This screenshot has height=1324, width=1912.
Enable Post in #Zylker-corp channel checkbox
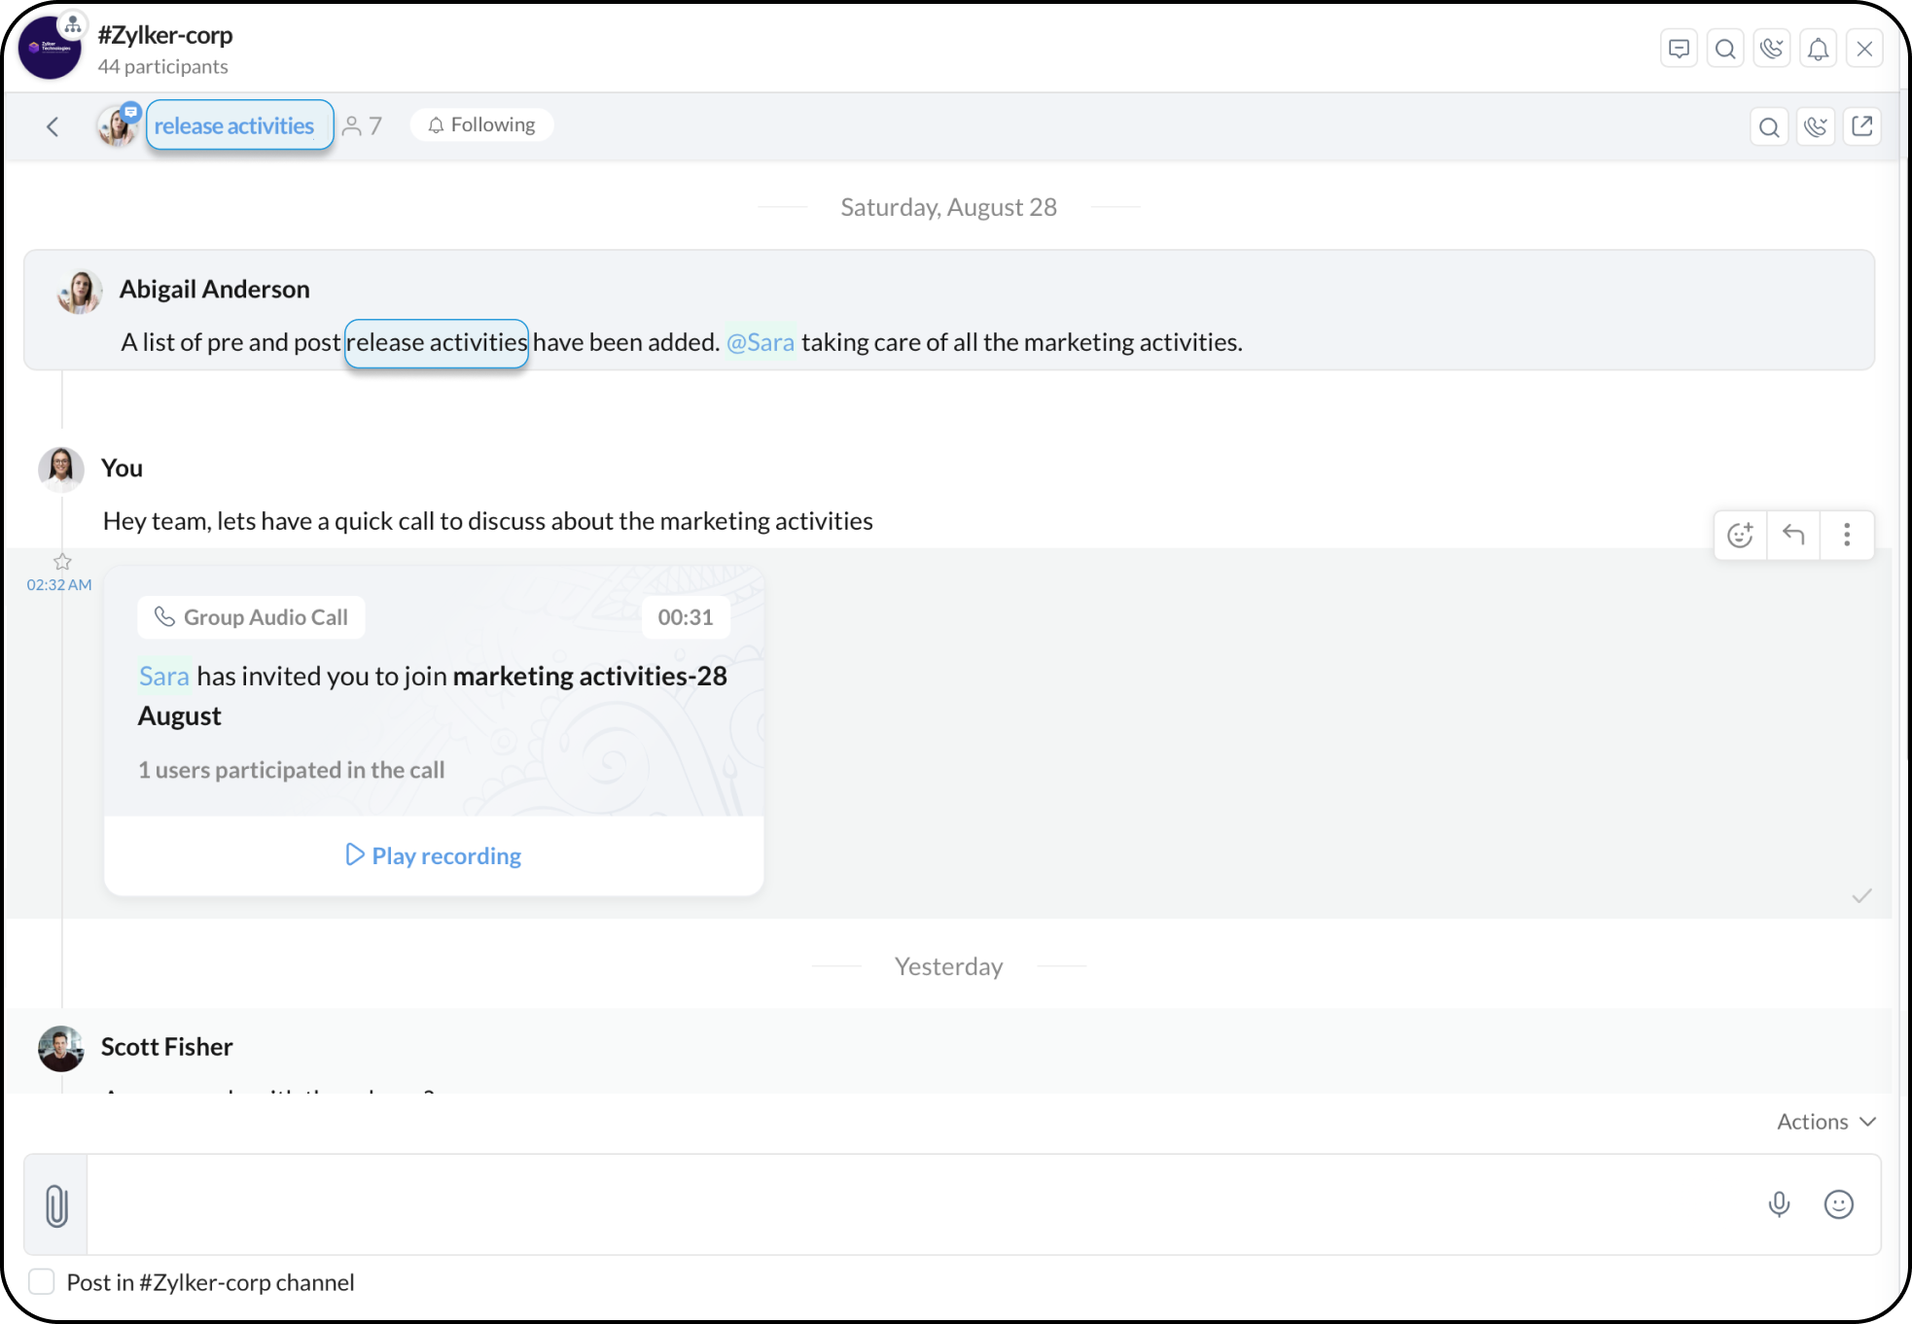pos(42,1281)
